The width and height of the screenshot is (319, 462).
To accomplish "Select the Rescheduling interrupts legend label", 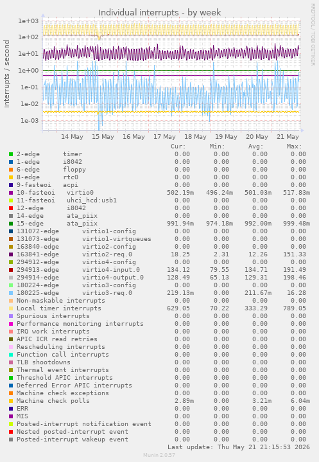I will coord(60,347).
